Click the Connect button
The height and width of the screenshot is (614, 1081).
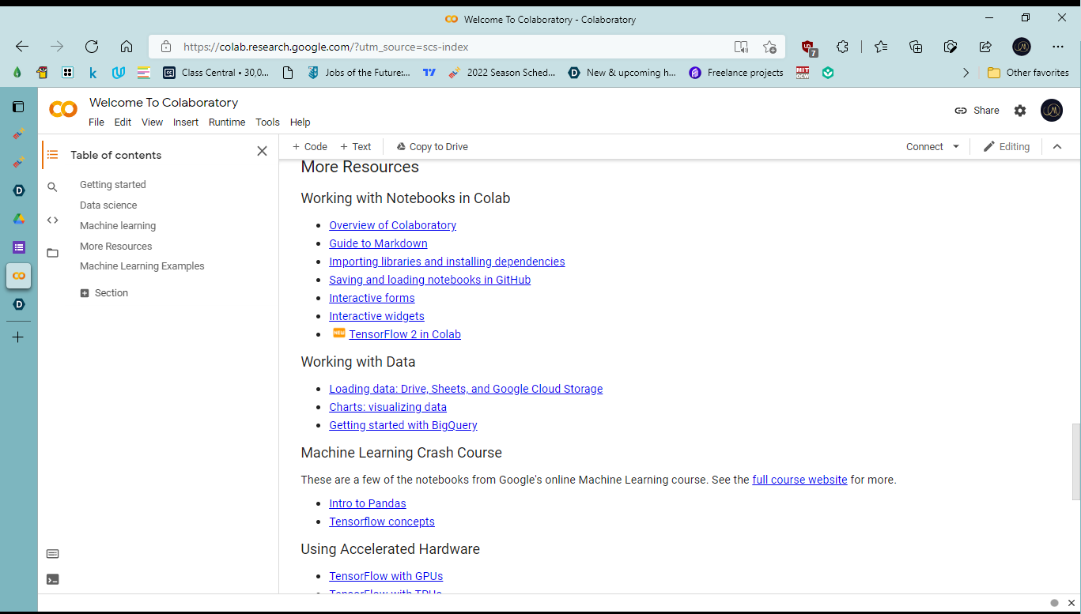924,147
